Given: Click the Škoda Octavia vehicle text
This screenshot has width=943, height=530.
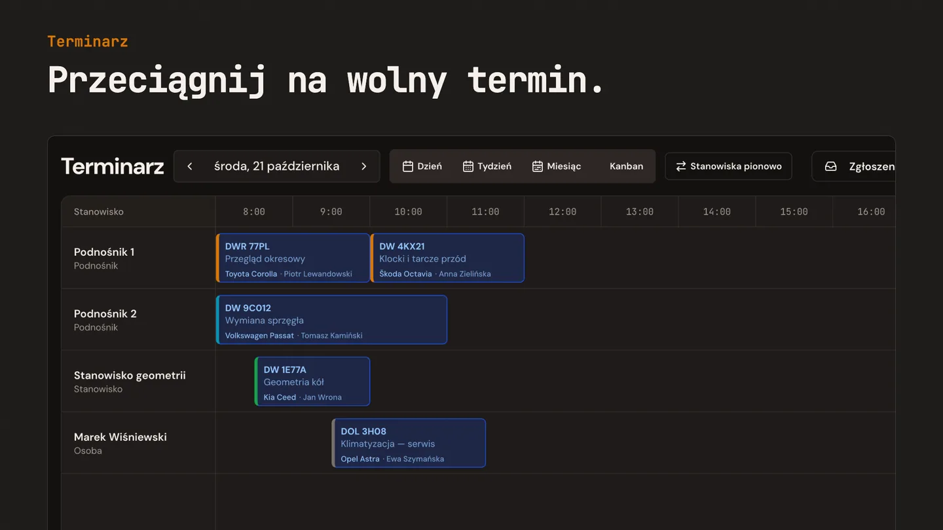Looking at the screenshot, I should 405,274.
